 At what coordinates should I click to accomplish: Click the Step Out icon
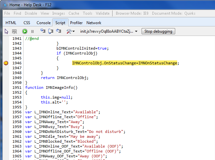click(x=58, y=31)
